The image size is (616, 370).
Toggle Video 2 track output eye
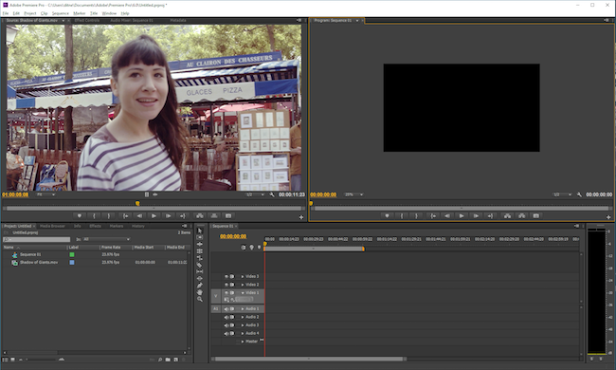pos(226,285)
